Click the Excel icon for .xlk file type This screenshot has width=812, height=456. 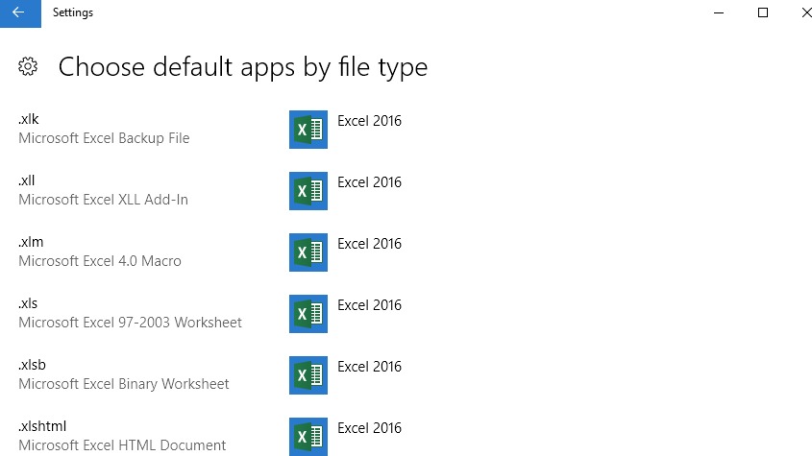coord(308,130)
